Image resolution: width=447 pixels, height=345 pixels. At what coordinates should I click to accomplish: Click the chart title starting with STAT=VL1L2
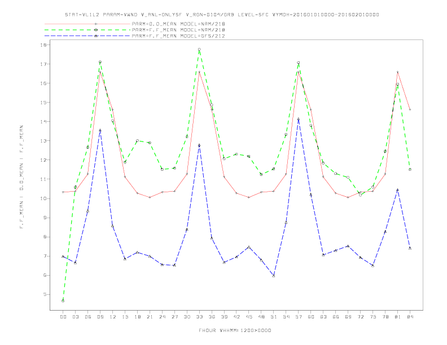pyautogui.click(x=222, y=15)
